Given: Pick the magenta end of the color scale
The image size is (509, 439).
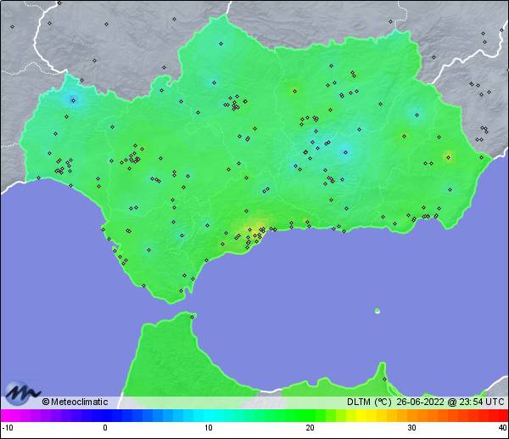Looking at the screenshot, I should coord(7,415).
